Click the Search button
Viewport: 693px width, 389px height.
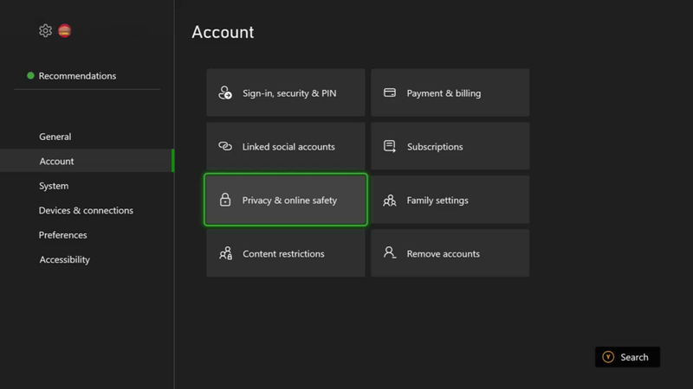point(627,357)
